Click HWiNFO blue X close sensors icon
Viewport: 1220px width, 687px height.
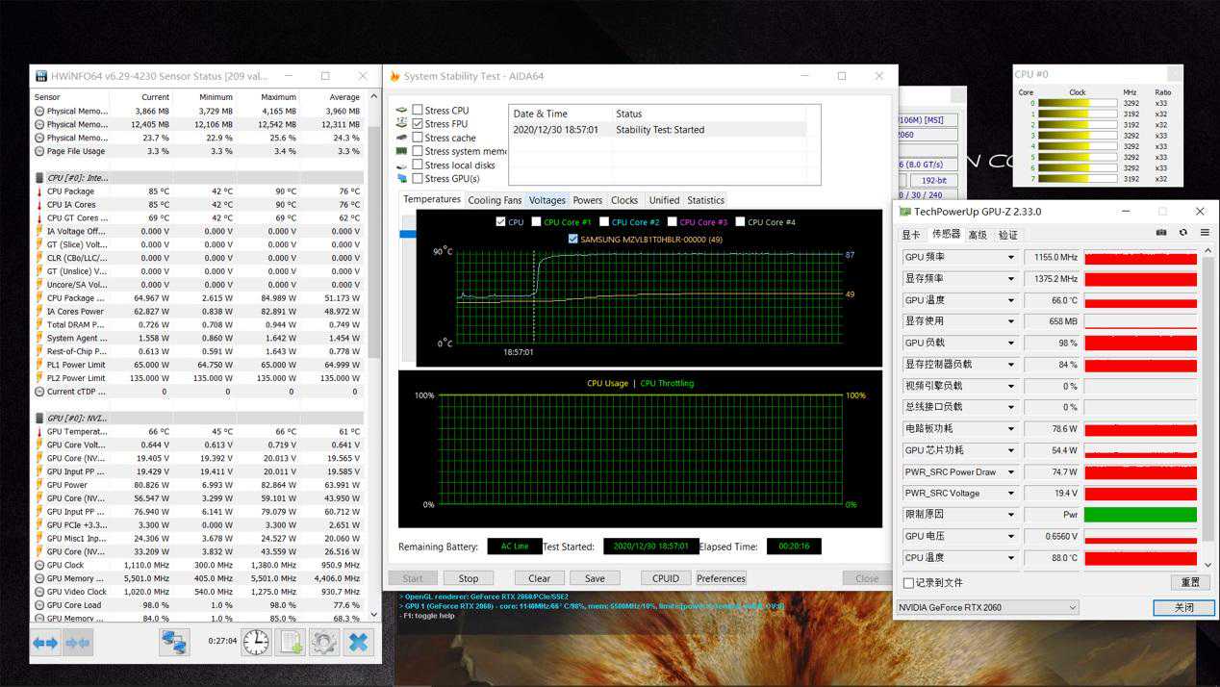coord(359,643)
